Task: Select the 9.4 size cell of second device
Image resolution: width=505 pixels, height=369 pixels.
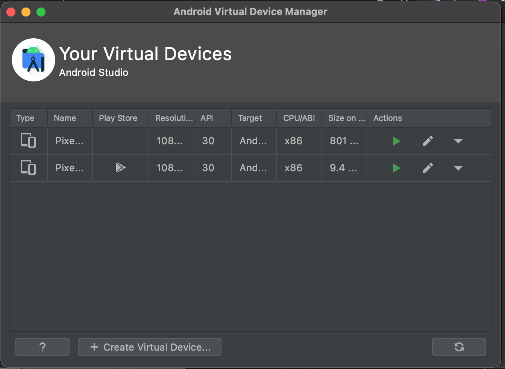Action: point(344,168)
